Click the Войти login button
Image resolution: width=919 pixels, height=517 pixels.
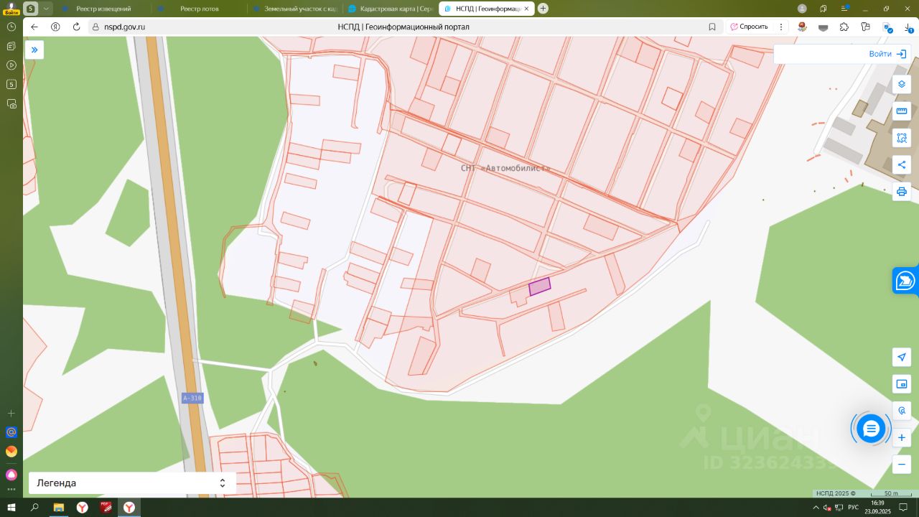887,54
